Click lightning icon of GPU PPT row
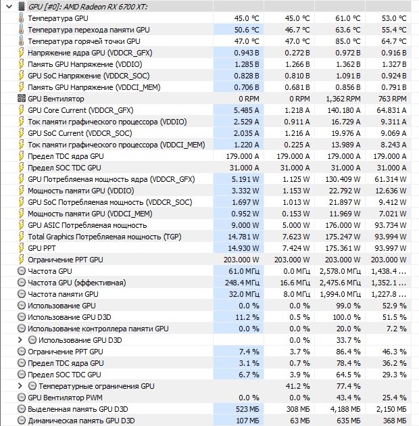The image size is (419, 426). 21,248
